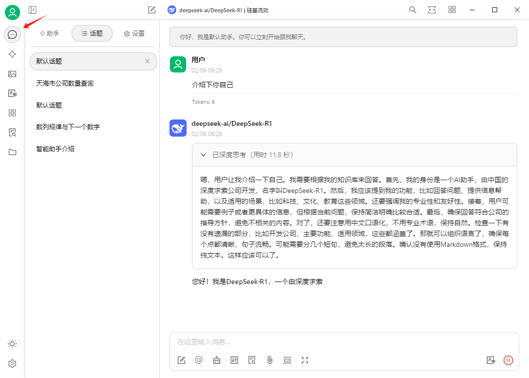529x378 pixels.
Task: Stop generation with the red pause button
Action: click(508, 360)
